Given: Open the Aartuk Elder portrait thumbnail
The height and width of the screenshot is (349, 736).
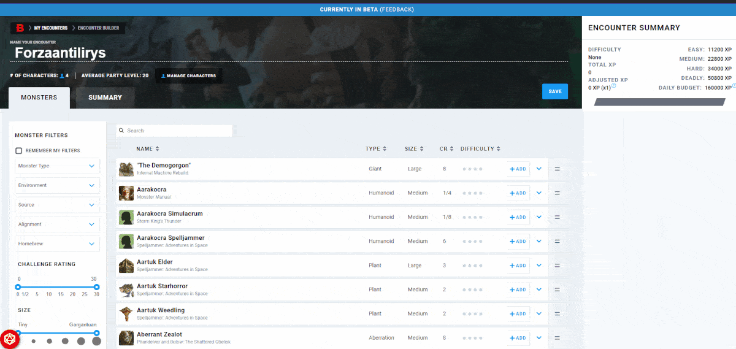Looking at the screenshot, I should [126, 266].
